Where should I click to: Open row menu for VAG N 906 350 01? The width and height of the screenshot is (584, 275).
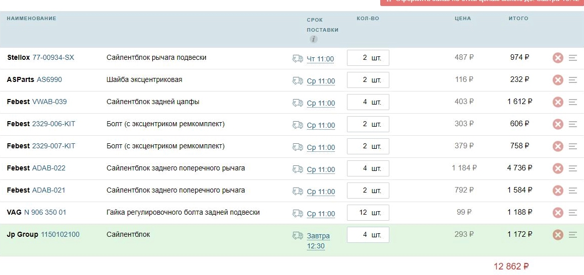572,213
